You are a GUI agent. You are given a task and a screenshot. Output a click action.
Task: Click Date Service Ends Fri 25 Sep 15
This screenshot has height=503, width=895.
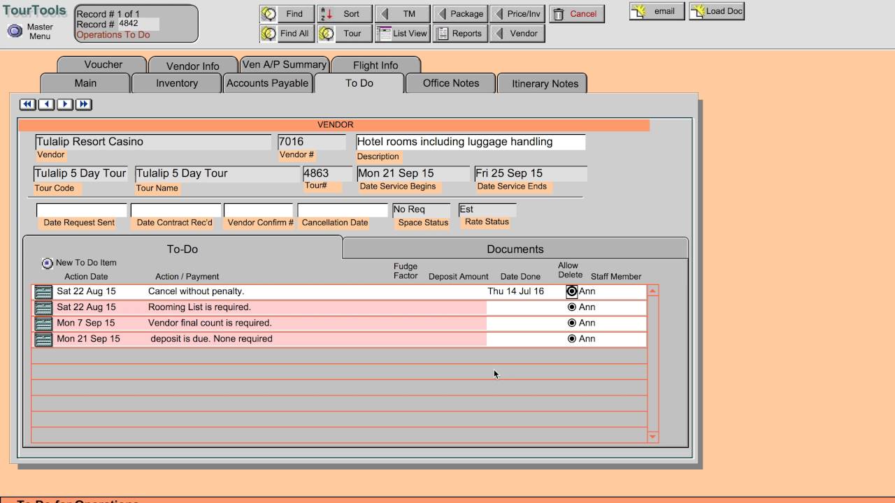click(x=530, y=173)
